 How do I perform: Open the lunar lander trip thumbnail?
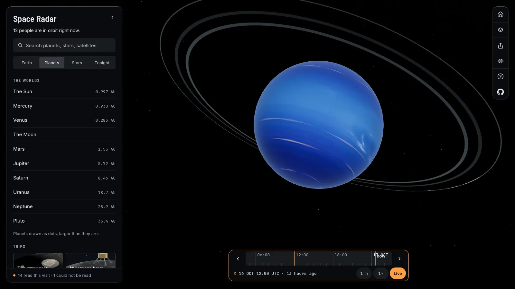[x=90, y=260]
